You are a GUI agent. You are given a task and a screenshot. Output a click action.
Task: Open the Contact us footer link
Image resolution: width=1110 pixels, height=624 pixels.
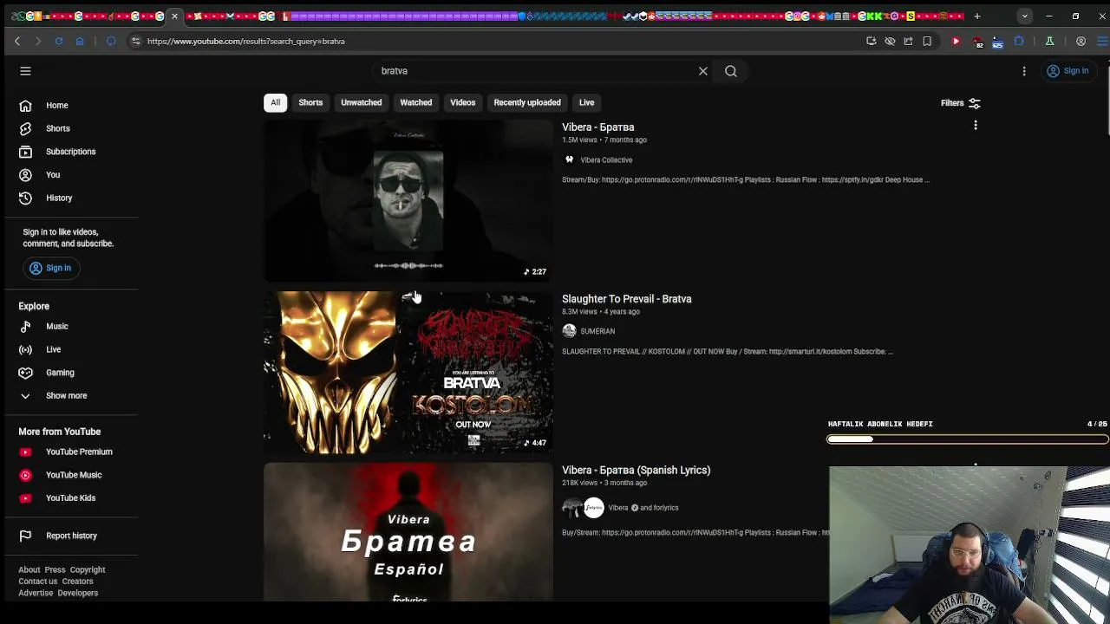coord(37,582)
